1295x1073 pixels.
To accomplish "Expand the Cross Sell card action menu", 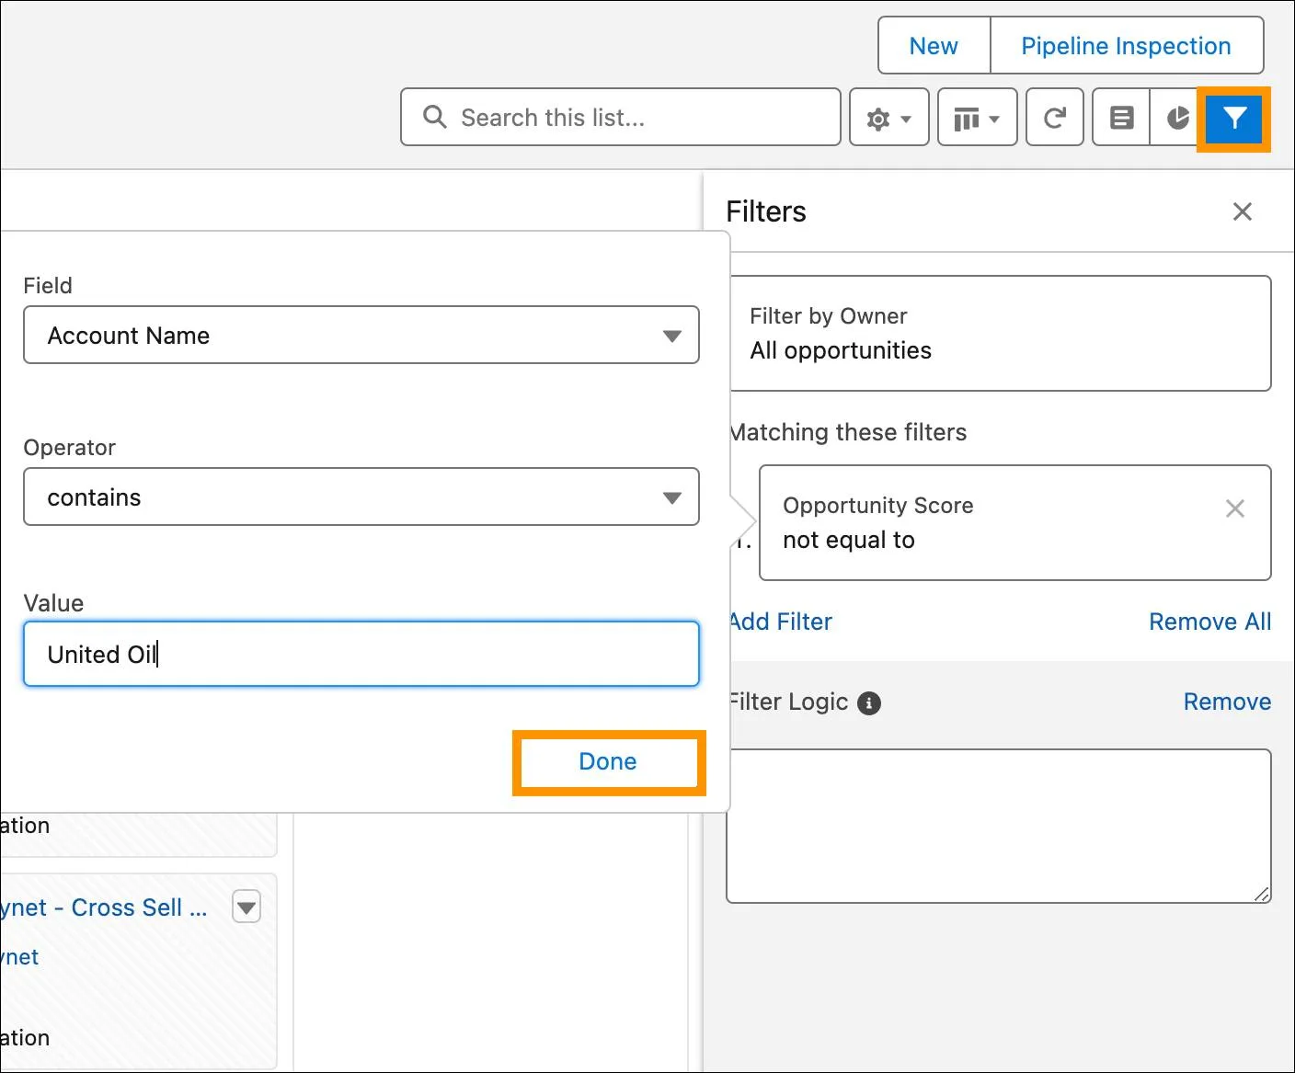I will [246, 907].
